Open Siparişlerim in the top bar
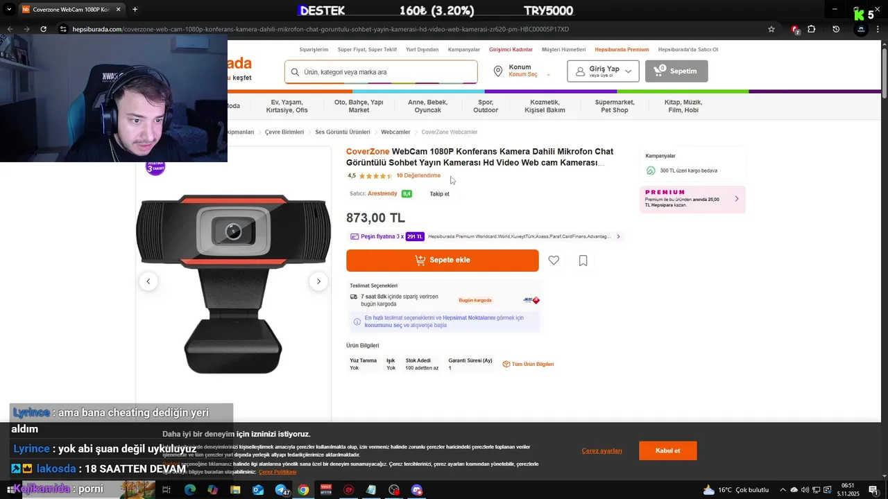The width and height of the screenshot is (888, 499). point(314,50)
